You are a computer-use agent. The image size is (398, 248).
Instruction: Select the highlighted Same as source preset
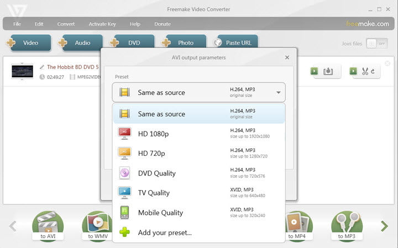click(x=199, y=114)
